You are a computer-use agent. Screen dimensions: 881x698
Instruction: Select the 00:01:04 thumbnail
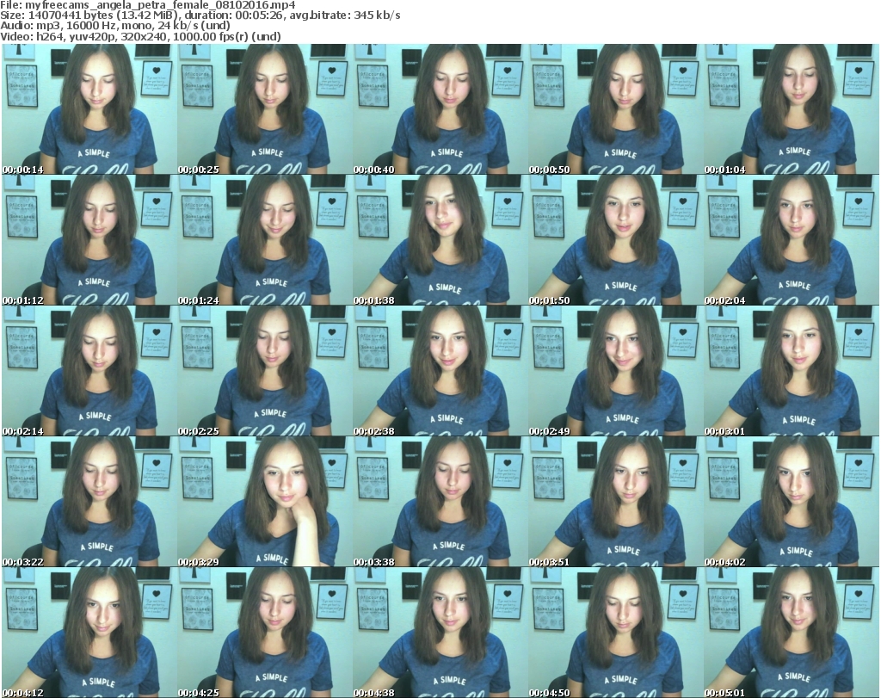pyautogui.click(x=792, y=109)
